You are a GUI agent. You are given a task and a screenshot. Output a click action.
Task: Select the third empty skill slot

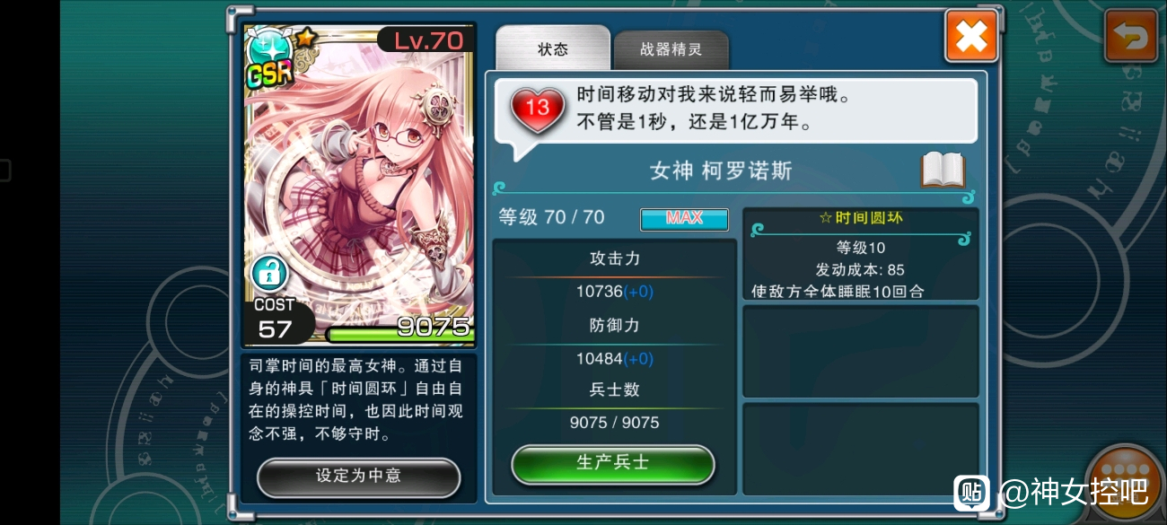click(861, 449)
